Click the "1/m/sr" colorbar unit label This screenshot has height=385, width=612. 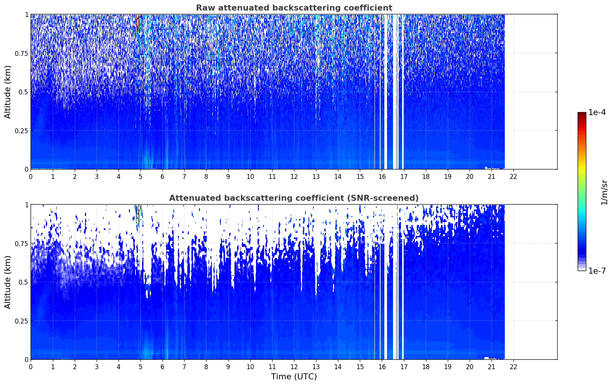604,192
